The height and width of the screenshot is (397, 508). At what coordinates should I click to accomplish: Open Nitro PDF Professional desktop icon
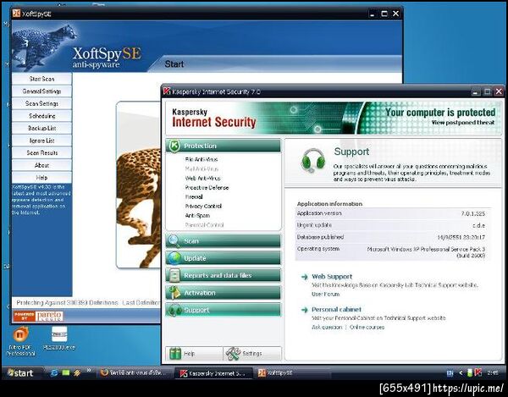click(20, 341)
